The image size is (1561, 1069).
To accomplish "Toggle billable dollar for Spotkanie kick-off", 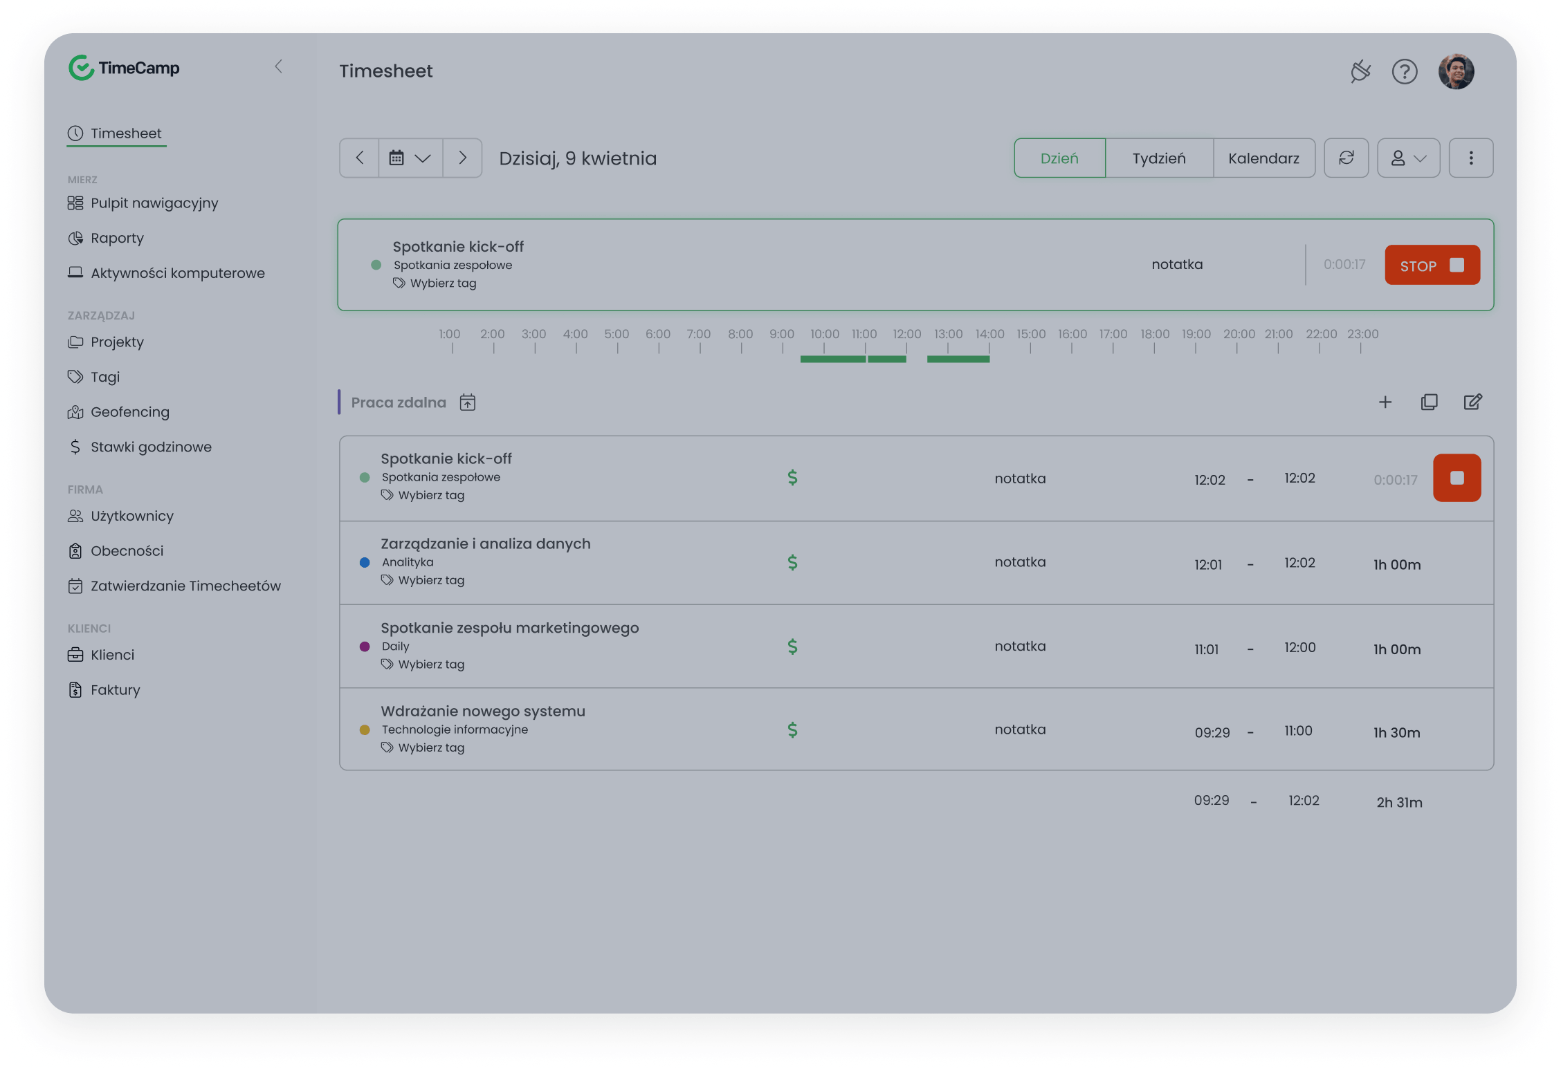I will click(793, 478).
